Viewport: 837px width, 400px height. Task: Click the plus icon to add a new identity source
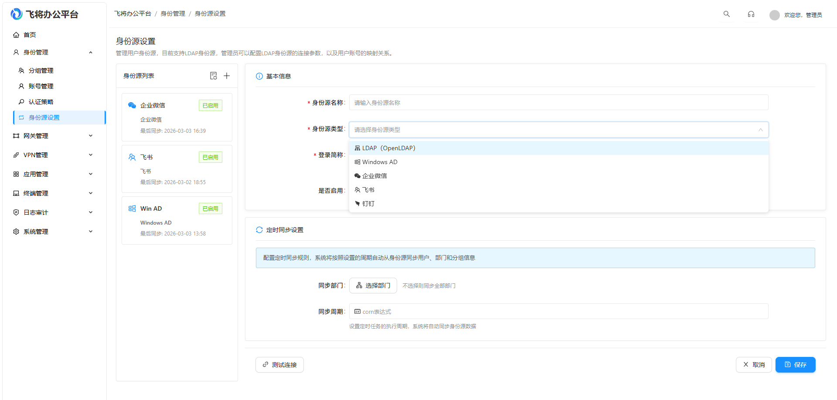pyautogui.click(x=227, y=75)
